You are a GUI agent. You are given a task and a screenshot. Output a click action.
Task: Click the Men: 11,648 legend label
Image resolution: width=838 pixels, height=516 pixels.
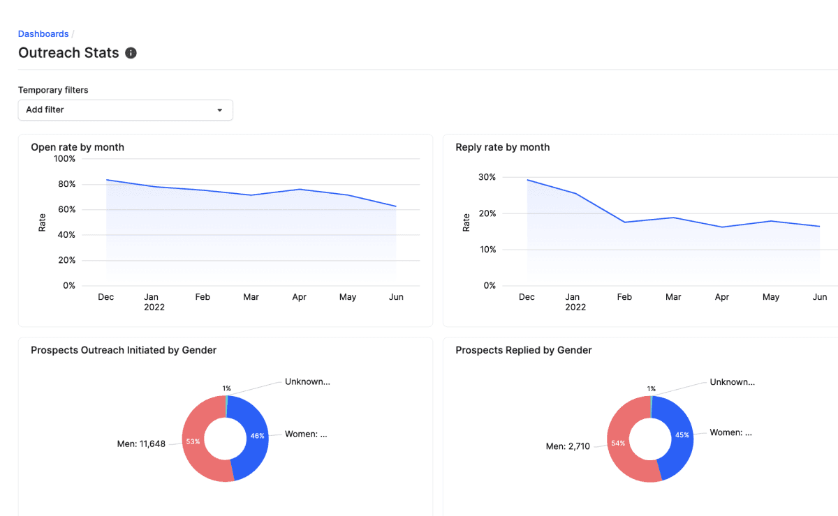tap(142, 442)
